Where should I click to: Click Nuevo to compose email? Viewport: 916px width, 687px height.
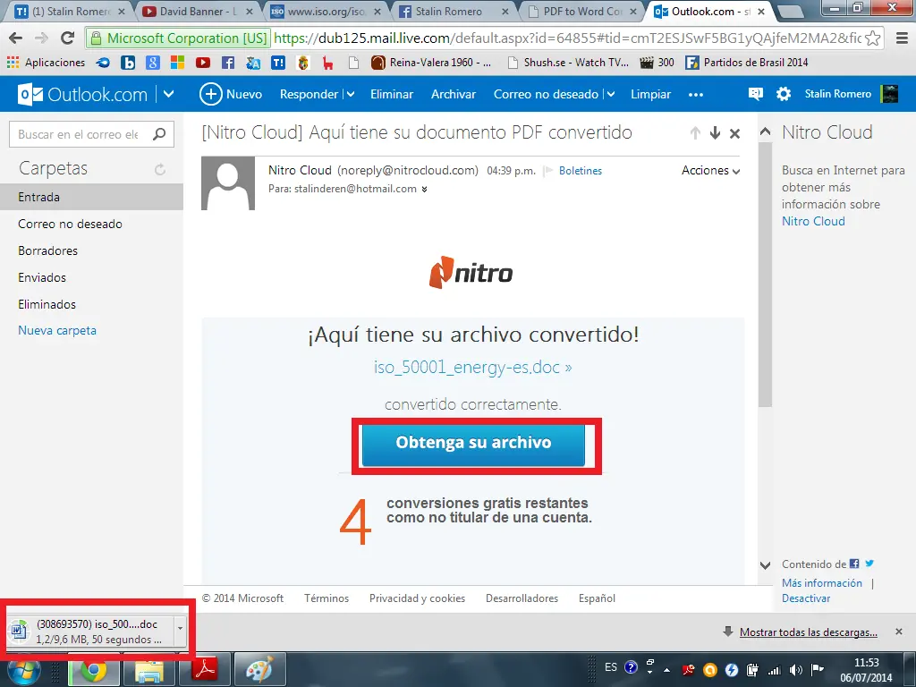pyautogui.click(x=231, y=94)
